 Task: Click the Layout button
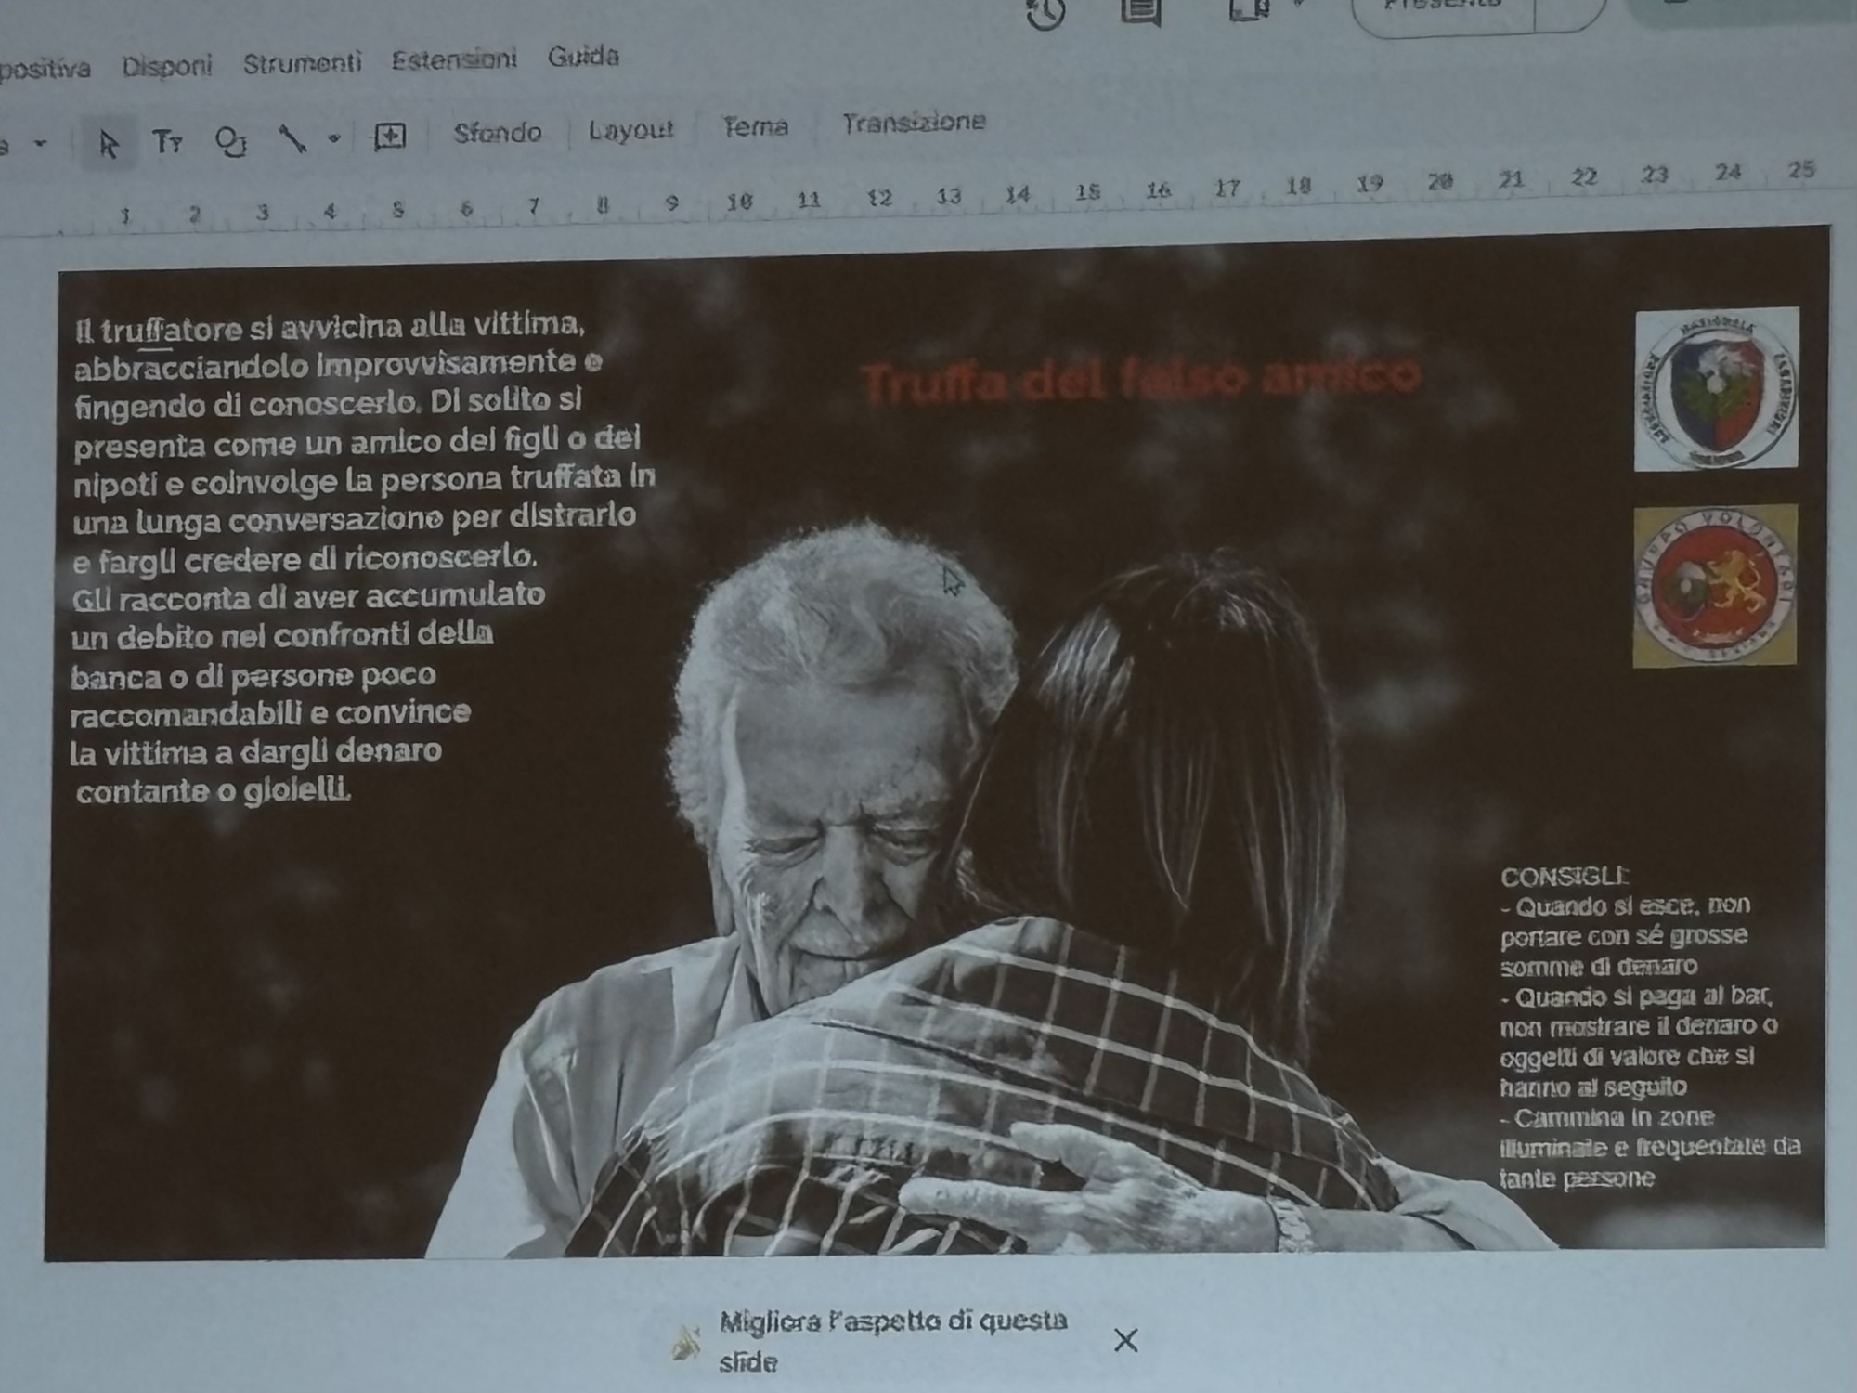pyautogui.click(x=630, y=129)
